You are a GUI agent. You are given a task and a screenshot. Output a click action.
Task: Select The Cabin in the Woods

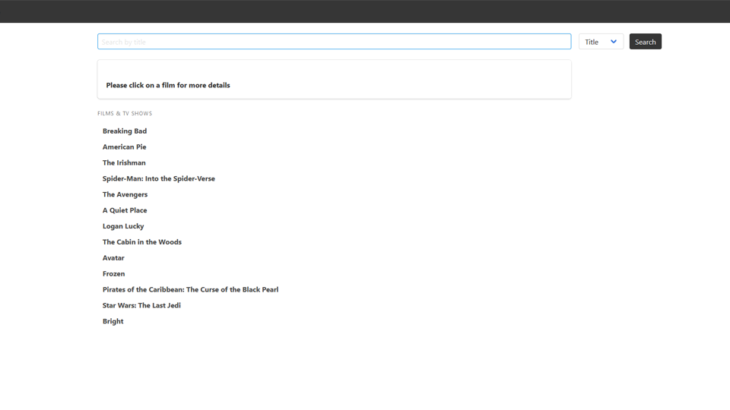[x=142, y=241]
